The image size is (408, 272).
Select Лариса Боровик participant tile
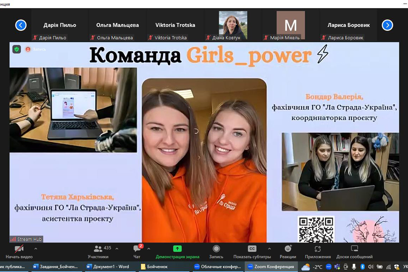[349, 25]
